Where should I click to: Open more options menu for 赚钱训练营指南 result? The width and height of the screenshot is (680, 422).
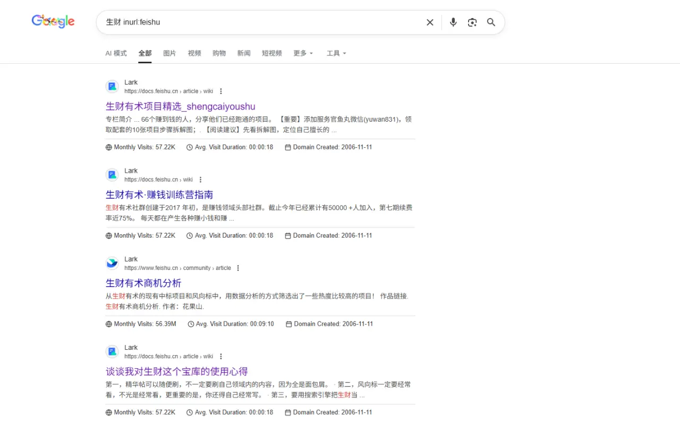[x=200, y=180]
